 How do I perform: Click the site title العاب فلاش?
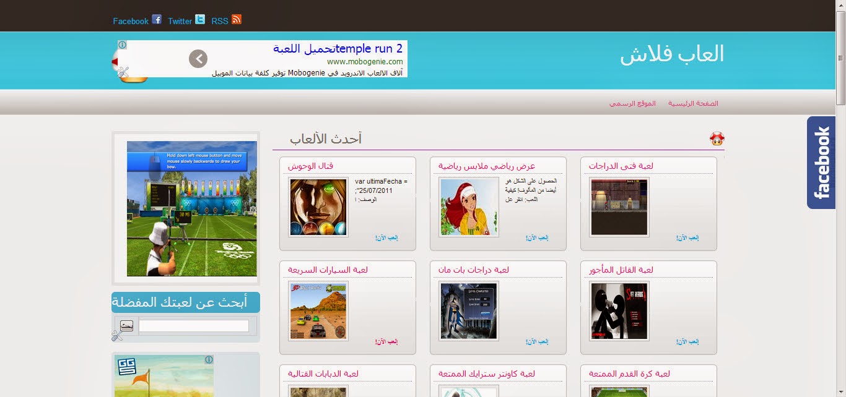click(x=672, y=54)
